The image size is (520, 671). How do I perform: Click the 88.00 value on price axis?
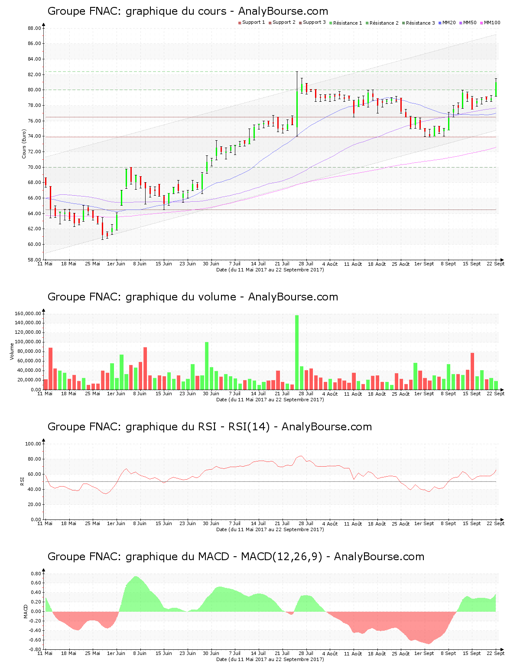(x=35, y=28)
